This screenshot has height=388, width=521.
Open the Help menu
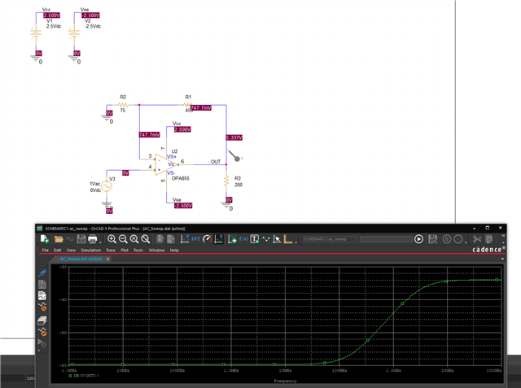pyautogui.click(x=174, y=250)
